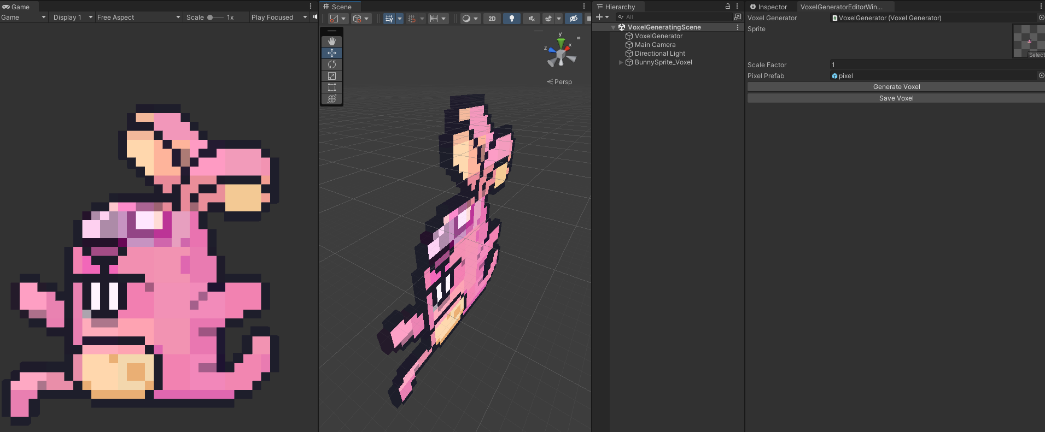This screenshot has width=1045, height=432.
Task: Toggle grid visibility on Y axis
Action: (389, 18)
